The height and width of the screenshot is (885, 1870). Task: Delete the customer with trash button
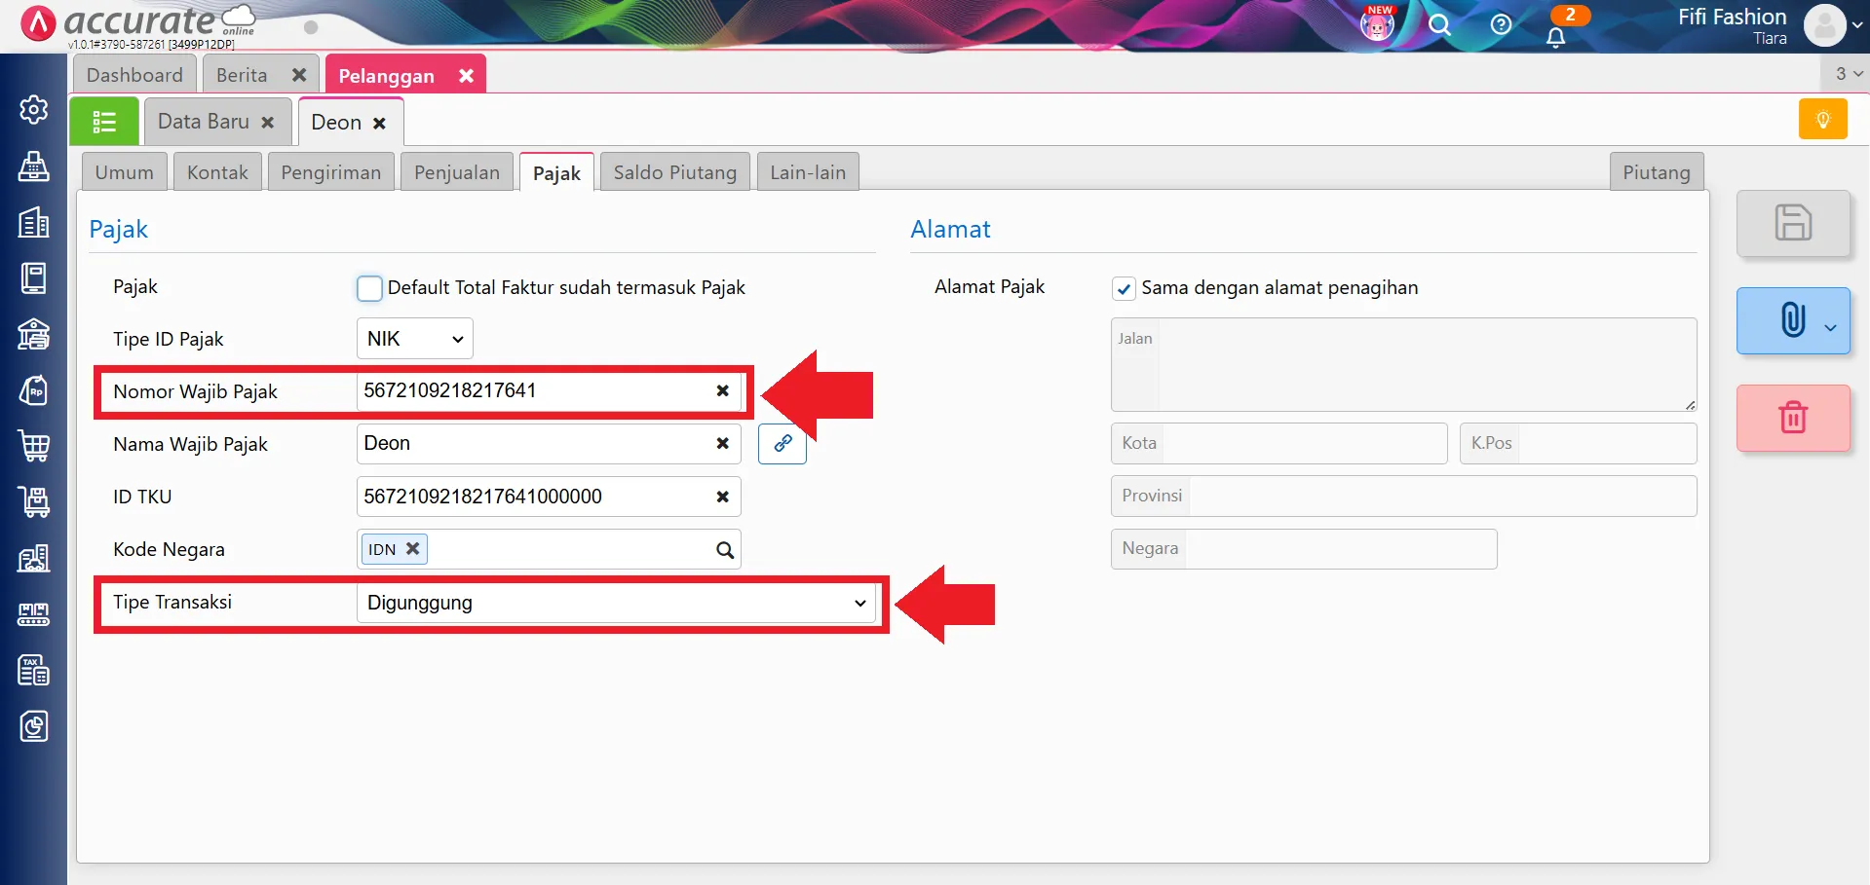coord(1793,418)
